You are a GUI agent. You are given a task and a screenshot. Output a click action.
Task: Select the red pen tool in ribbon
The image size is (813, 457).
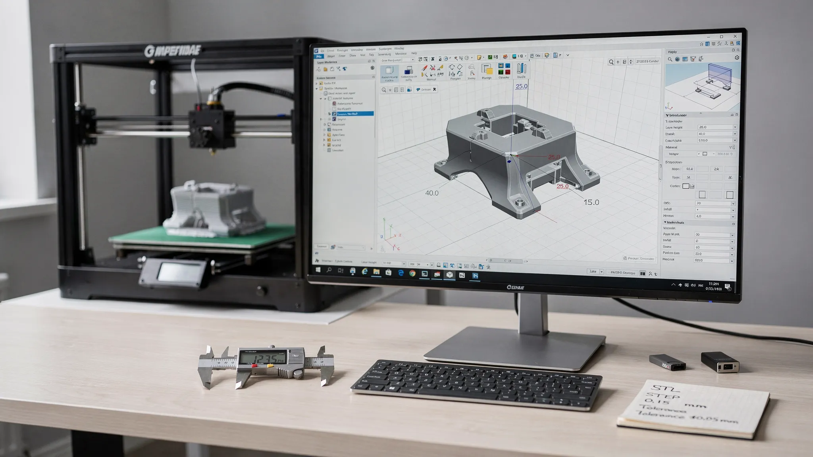424,67
